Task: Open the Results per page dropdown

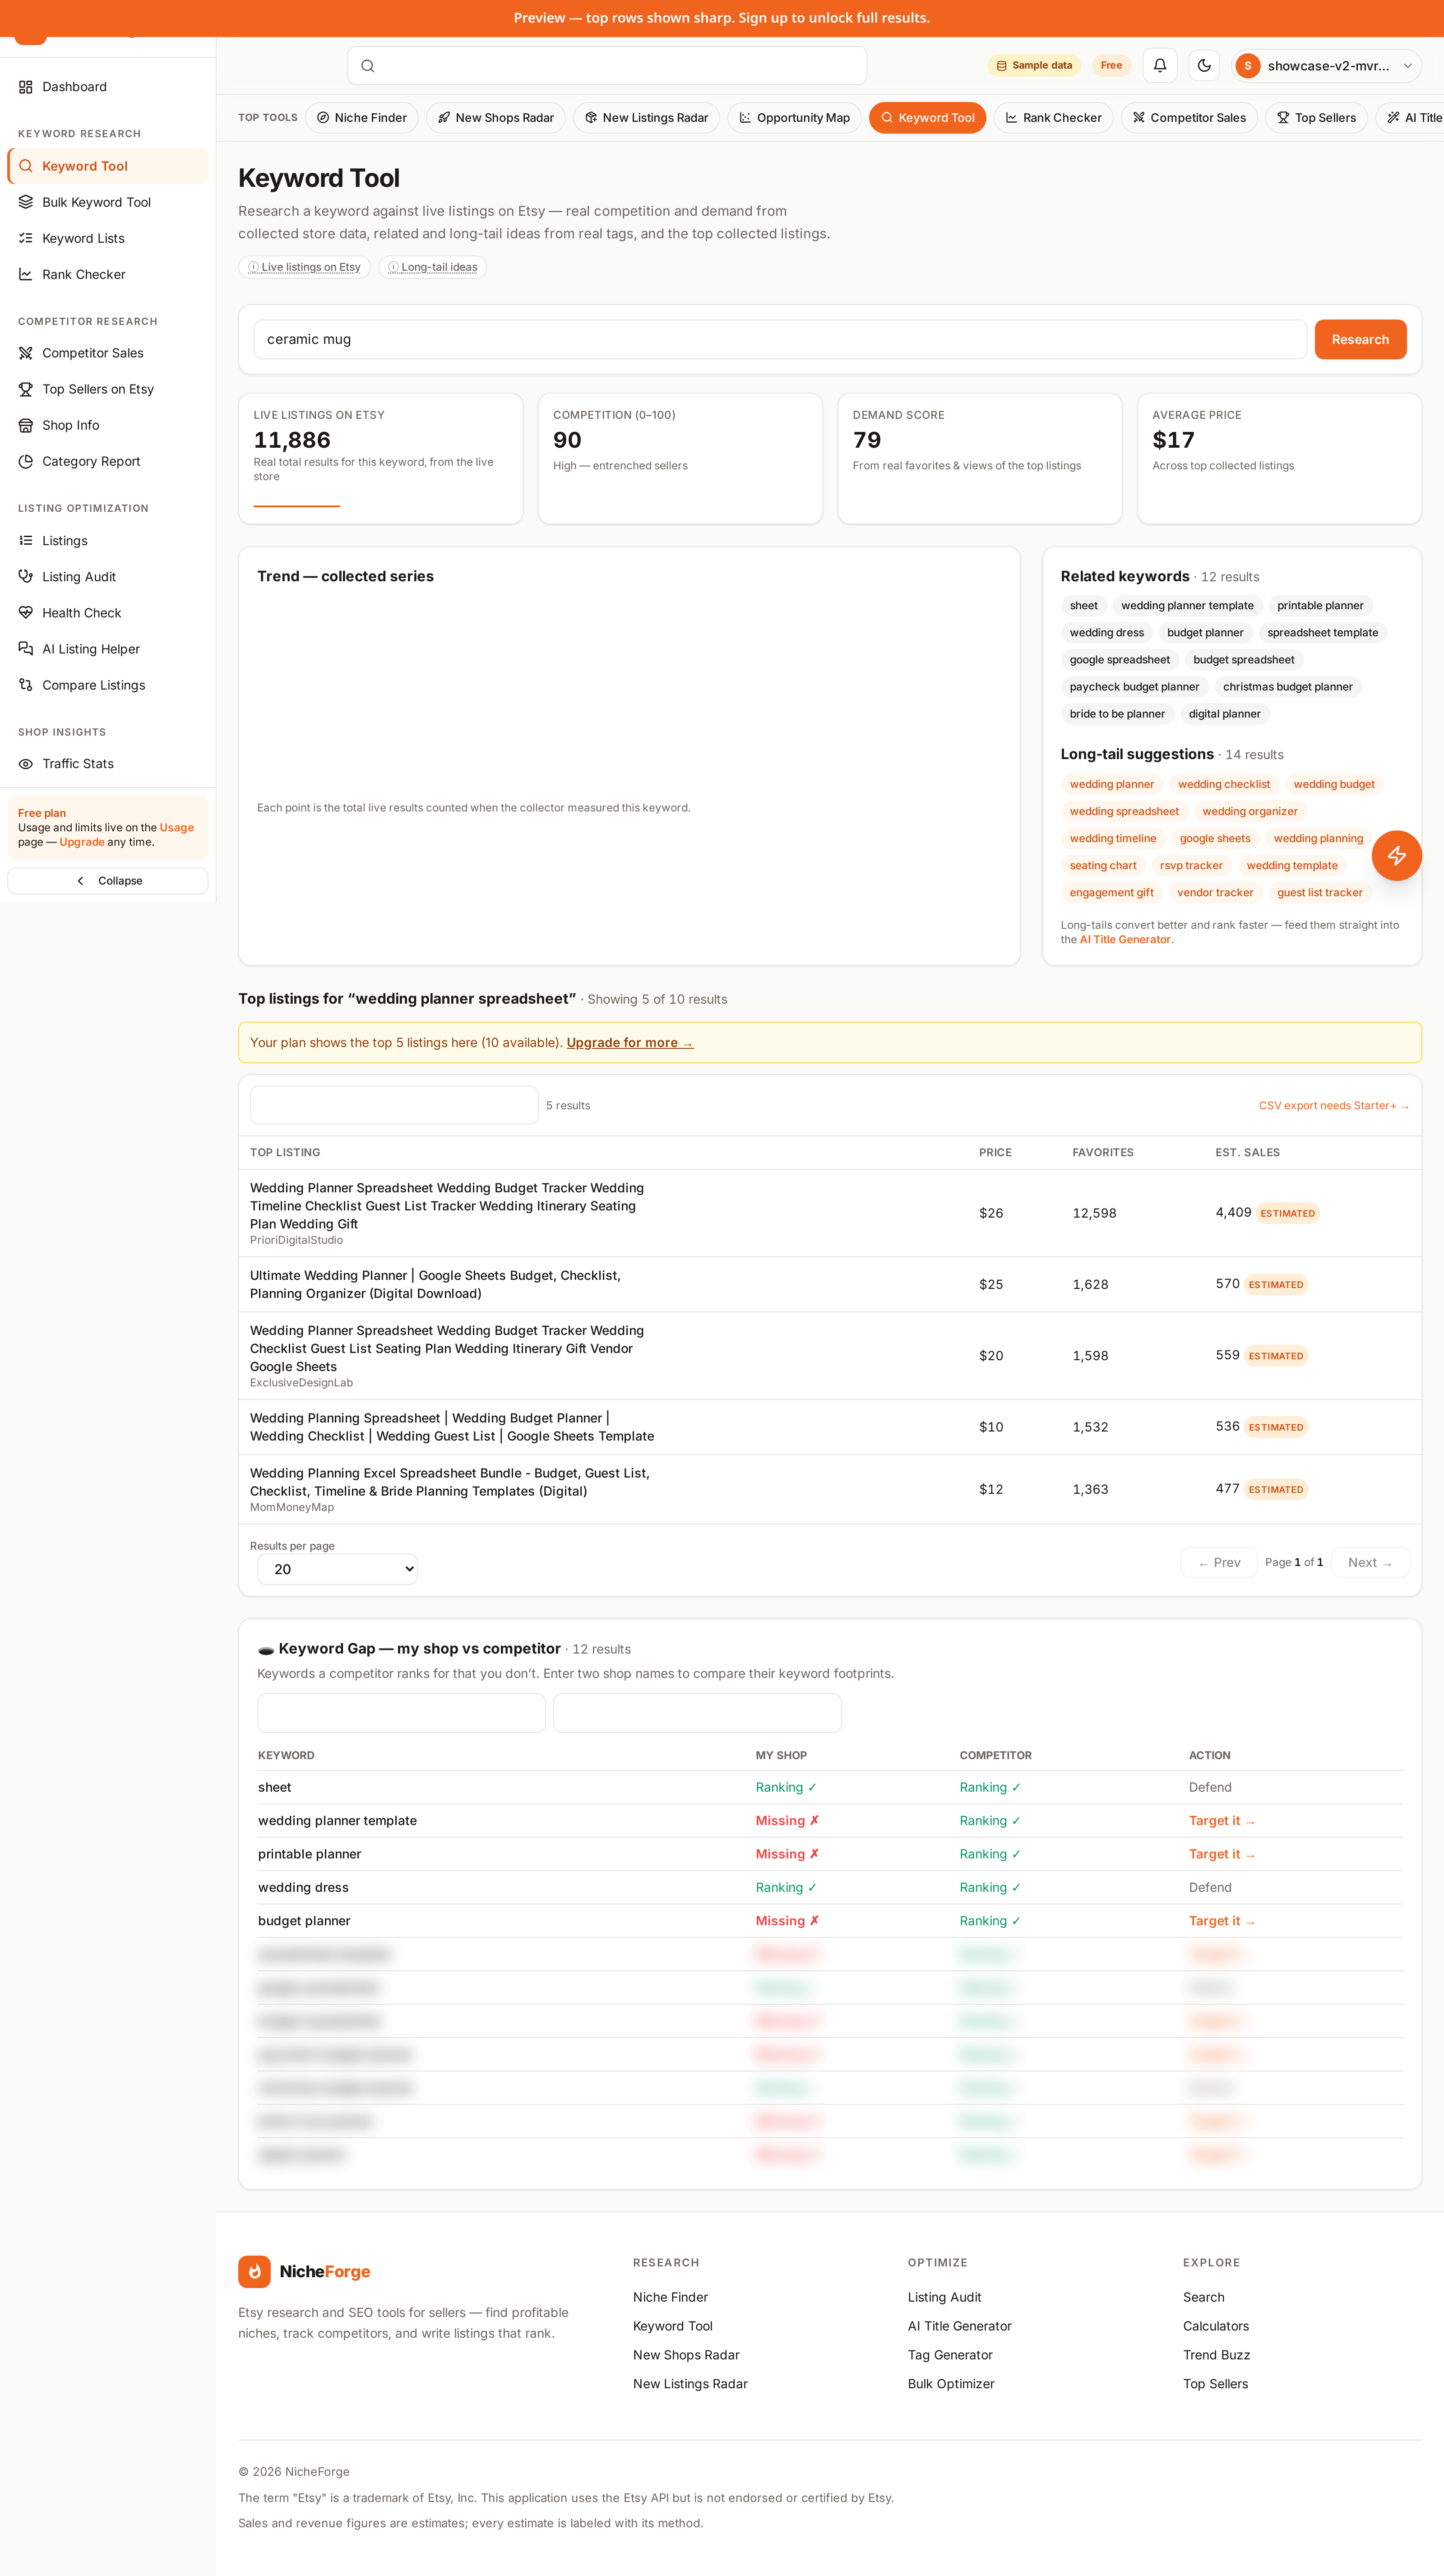Action: click(337, 1569)
